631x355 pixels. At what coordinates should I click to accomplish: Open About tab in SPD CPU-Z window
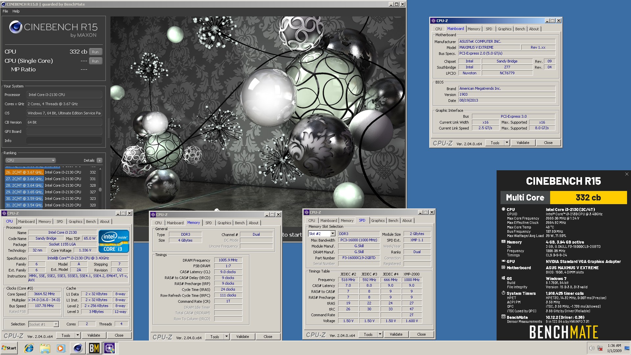407,221
